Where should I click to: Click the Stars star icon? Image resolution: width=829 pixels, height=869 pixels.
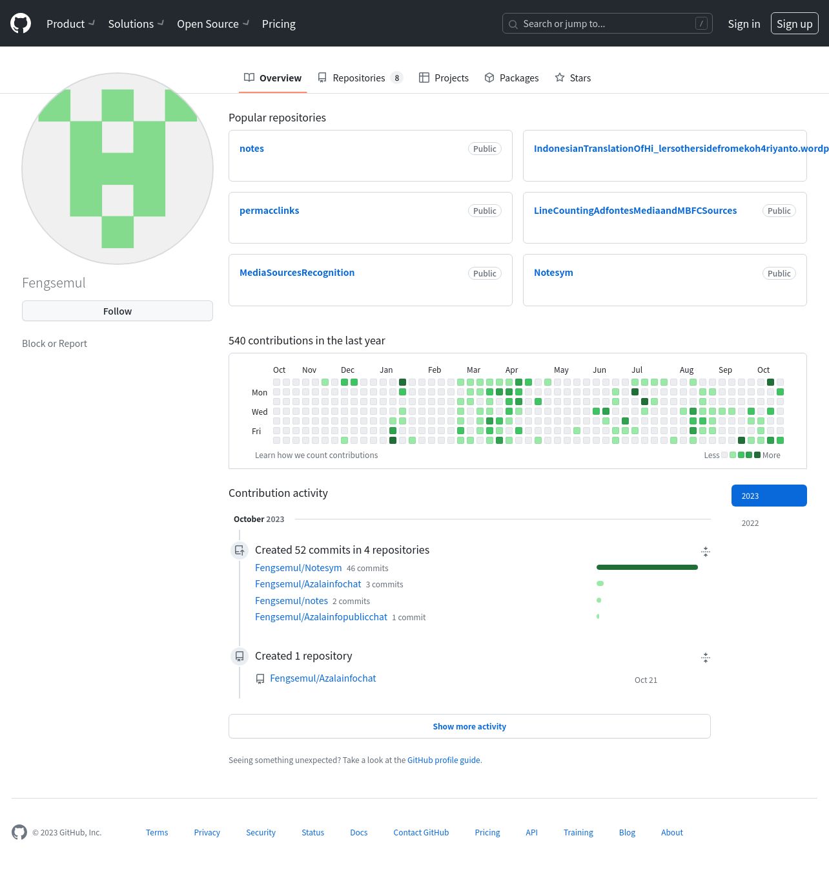click(560, 78)
